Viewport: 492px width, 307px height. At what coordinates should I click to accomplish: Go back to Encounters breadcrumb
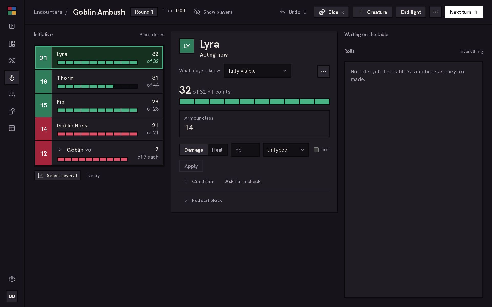click(x=48, y=12)
